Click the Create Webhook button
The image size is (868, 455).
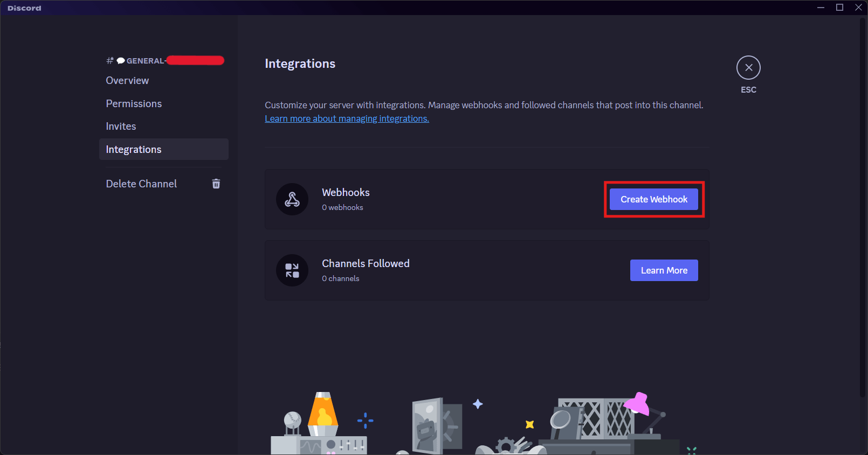653,199
